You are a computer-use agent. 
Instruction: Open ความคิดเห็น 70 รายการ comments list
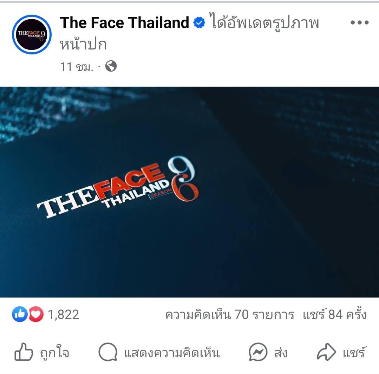[230, 315]
